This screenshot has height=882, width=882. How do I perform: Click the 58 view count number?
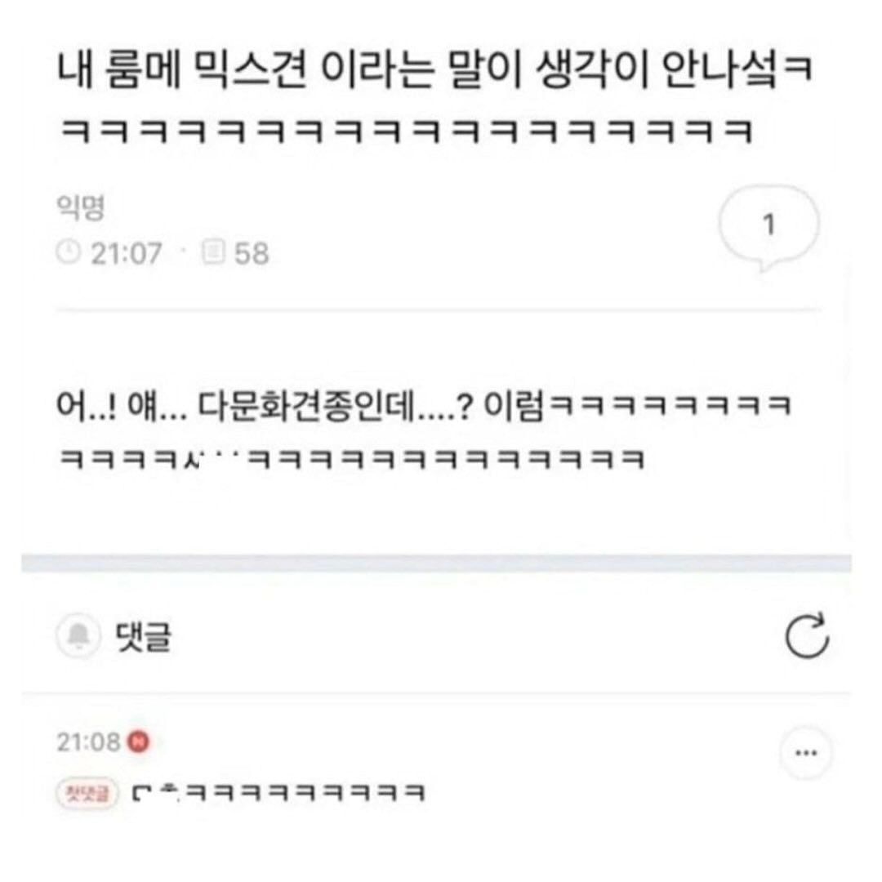252,253
